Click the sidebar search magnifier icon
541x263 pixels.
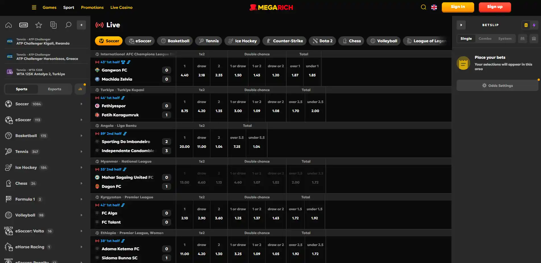coord(68,25)
